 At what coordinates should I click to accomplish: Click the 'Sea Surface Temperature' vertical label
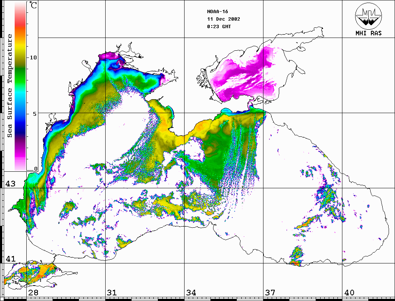tap(10, 86)
